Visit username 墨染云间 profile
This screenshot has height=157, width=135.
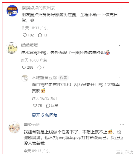pyautogui.click(x=32, y=124)
